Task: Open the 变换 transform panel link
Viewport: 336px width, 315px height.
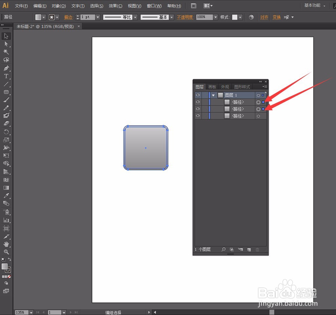Action: [x=277, y=17]
